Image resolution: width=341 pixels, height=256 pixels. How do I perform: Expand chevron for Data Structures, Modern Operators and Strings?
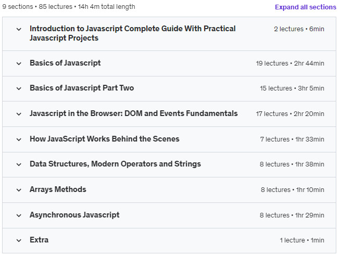click(x=19, y=164)
